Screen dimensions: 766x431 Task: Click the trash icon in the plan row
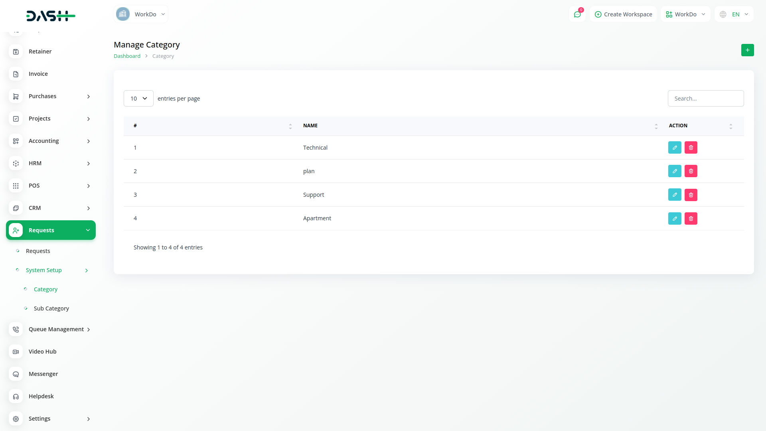691,171
